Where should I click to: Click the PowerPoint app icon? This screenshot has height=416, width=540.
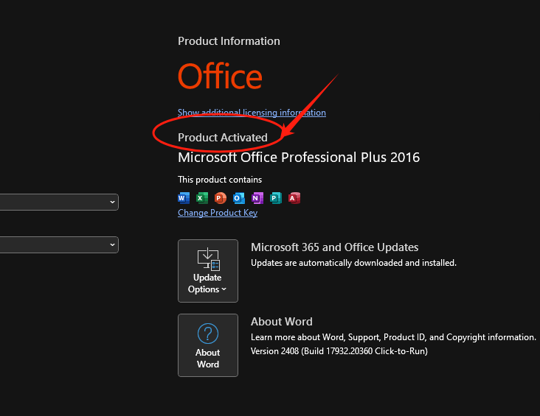pyautogui.click(x=221, y=198)
